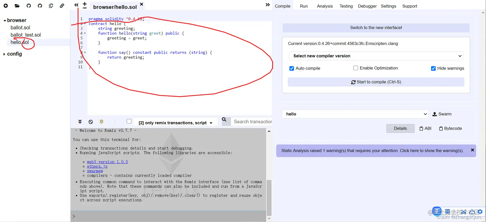Tick the terminal listen-on-network checkbox
The width and height of the screenshot is (486, 222).
coord(129,121)
